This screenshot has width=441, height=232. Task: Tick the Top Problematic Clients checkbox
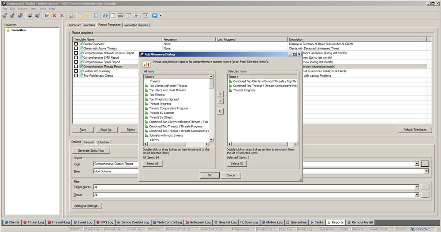click(76, 76)
